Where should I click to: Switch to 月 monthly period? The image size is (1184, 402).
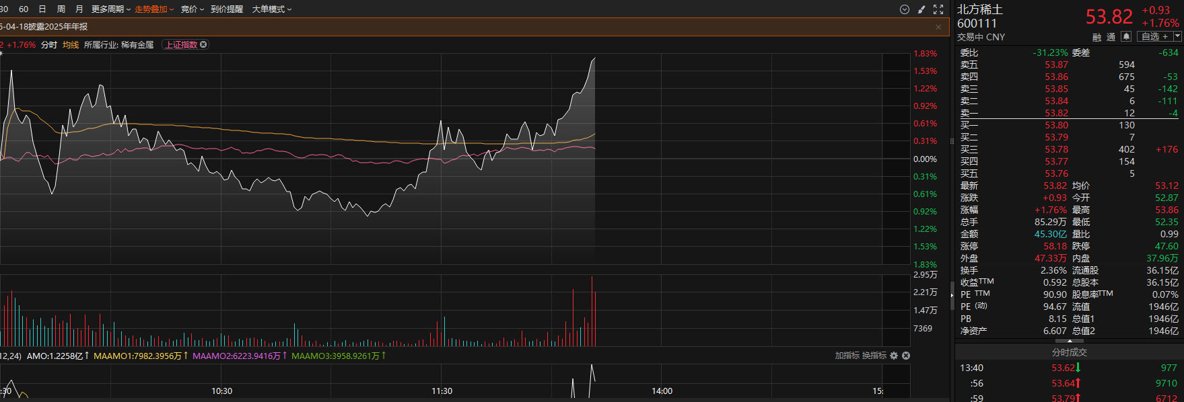[x=79, y=9]
